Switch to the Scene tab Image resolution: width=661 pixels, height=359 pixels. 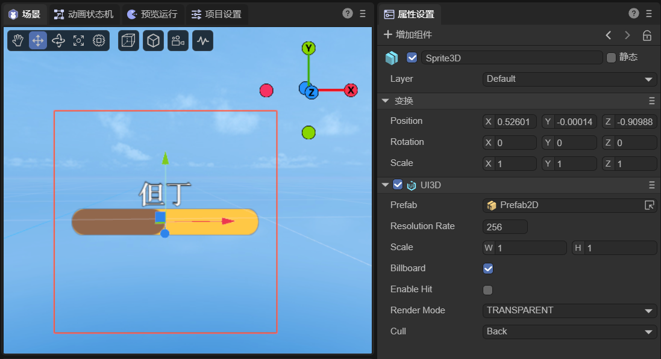(25, 14)
